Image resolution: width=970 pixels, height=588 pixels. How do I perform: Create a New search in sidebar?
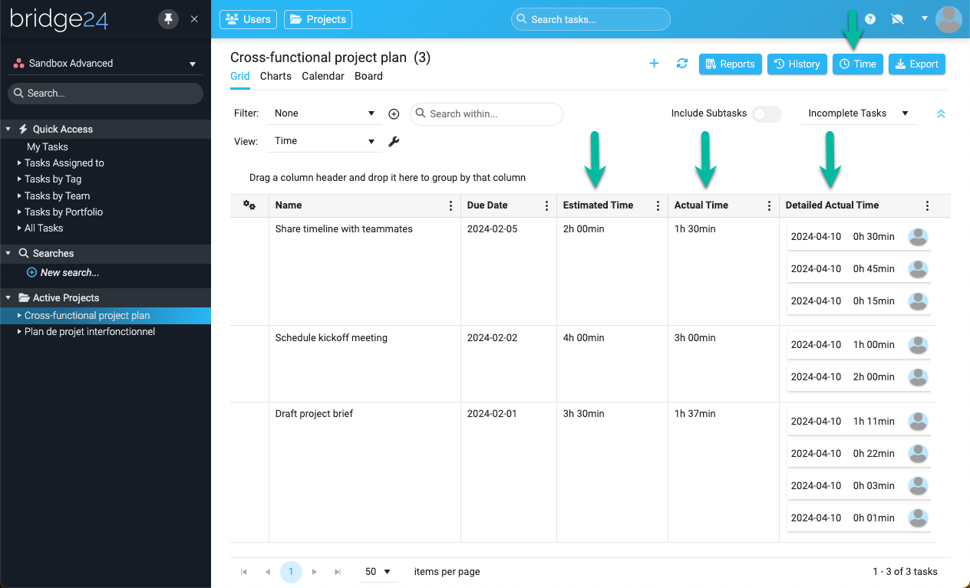pos(63,273)
